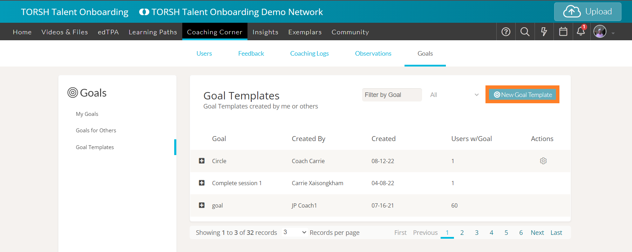Screen dimensions: 632x252
Task: Switch to the Coaching Logs tab
Action: [309, 54]
